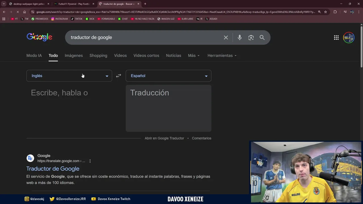Stop loading the page
This screenshot has height=204, width=363.
pos(18,12)
